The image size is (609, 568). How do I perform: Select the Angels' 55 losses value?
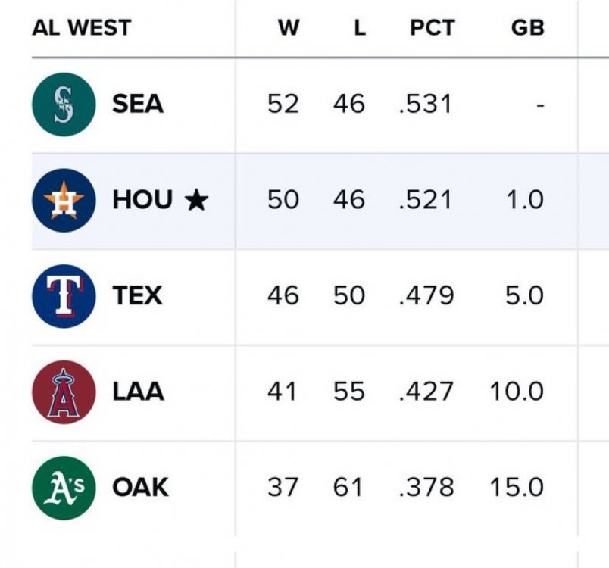pyautogui.click(x=348, y=392)
